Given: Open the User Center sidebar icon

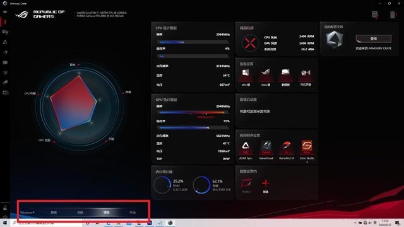Looking at the screenshot, I should (5, 207).
